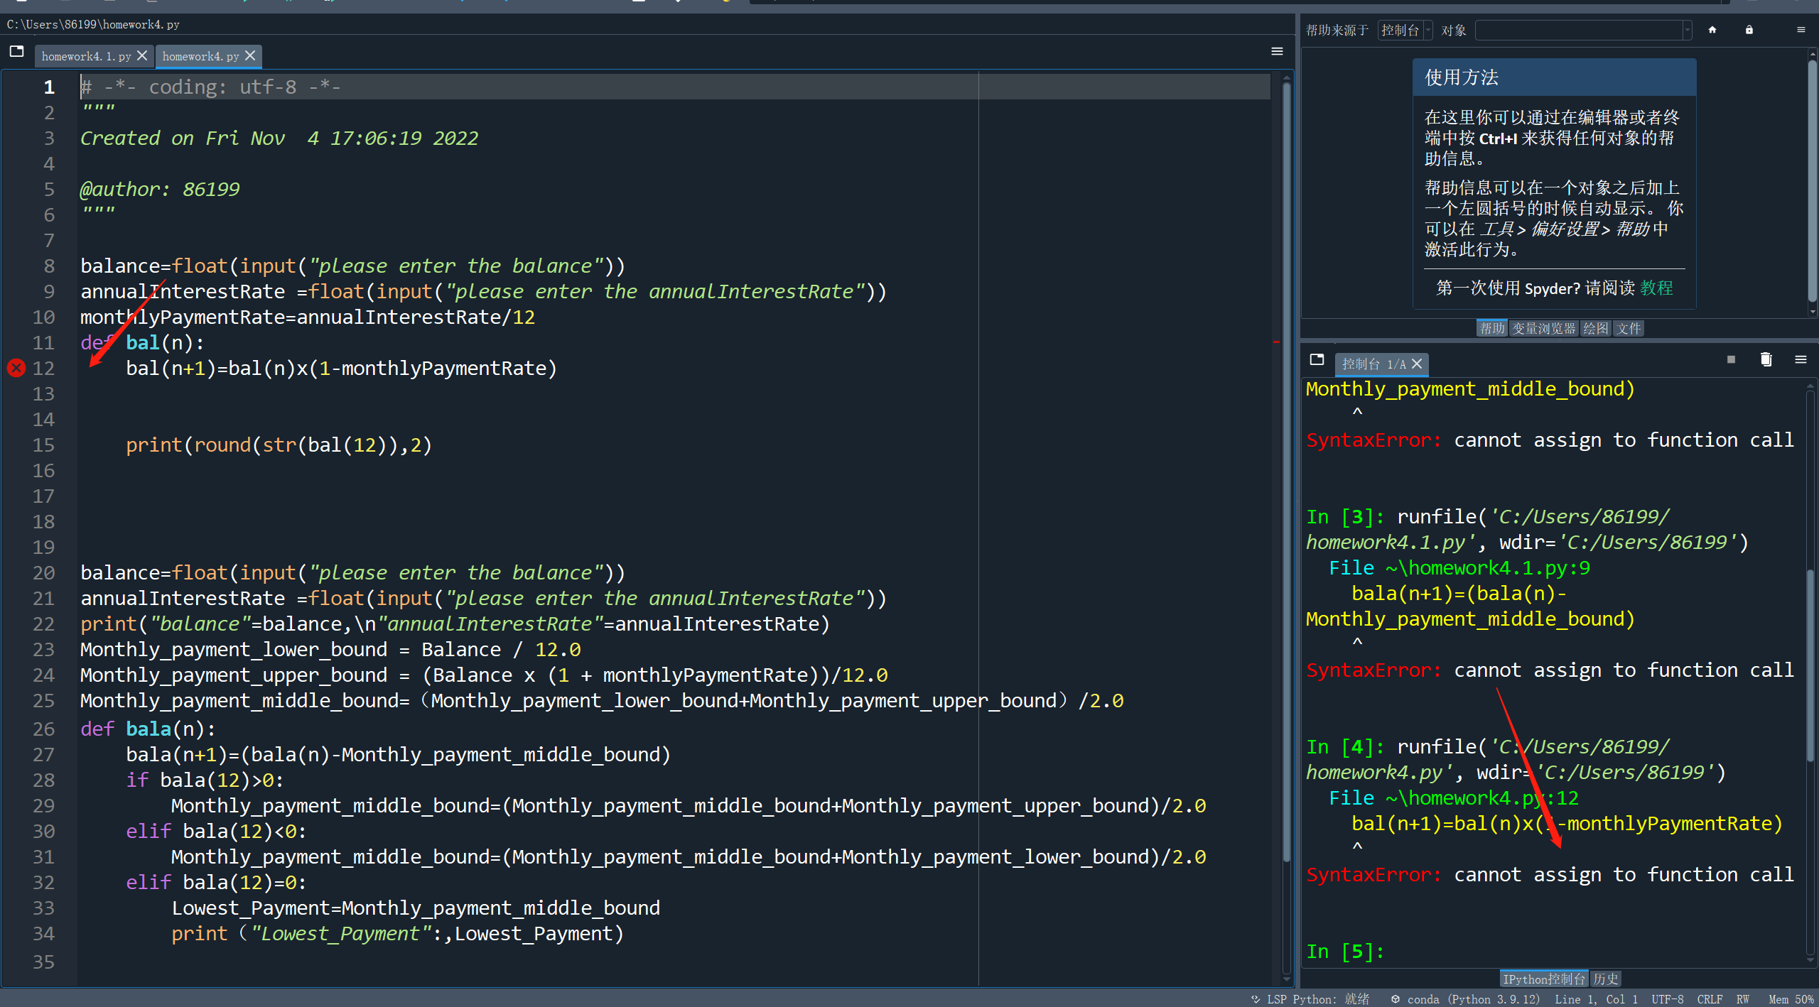This screenshot has height=1007, width=1819.
Task: Click line number 12 in the gutter
Action: 43,368
